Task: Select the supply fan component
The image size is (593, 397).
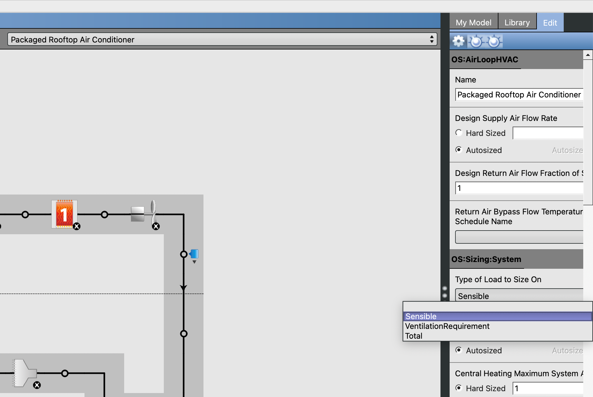Action: pyautogui.click(x=143, y=214)
